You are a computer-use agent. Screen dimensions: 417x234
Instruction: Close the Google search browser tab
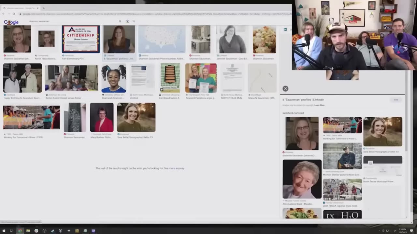coord(38,8)
